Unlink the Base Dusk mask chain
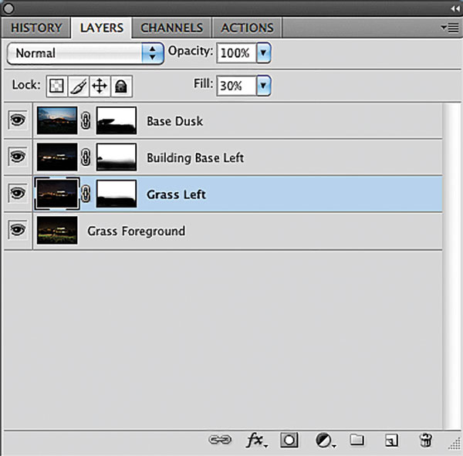Viewport: 463px width, 456px height. coord(86,120)
